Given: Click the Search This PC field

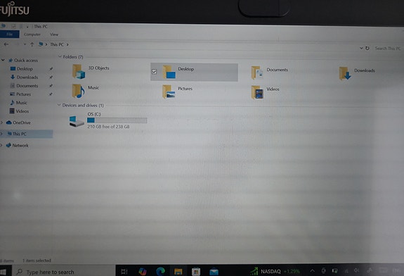Looking at the screenshot, I should pos(388,49).
